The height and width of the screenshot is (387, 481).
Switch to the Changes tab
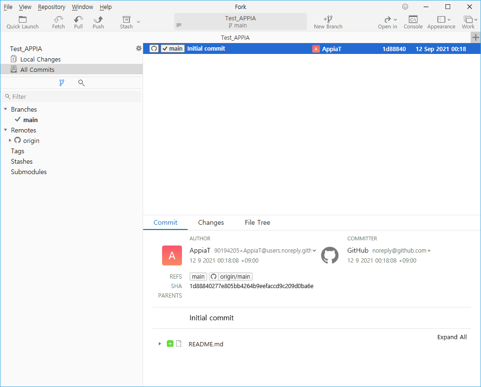(x=211, y=222)
